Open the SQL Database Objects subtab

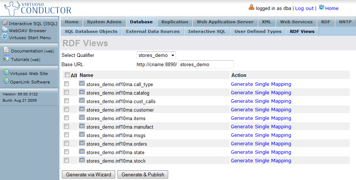click(91, 31)
